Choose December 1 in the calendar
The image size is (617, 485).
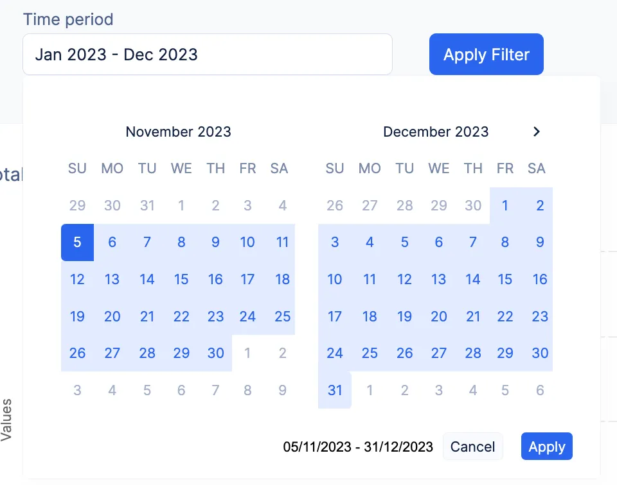coord(505,205)
